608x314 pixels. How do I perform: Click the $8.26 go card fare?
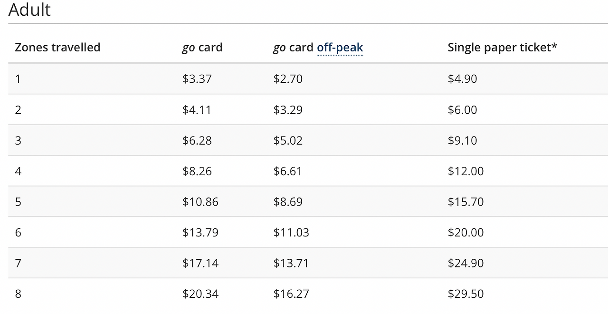click(197, 171)
